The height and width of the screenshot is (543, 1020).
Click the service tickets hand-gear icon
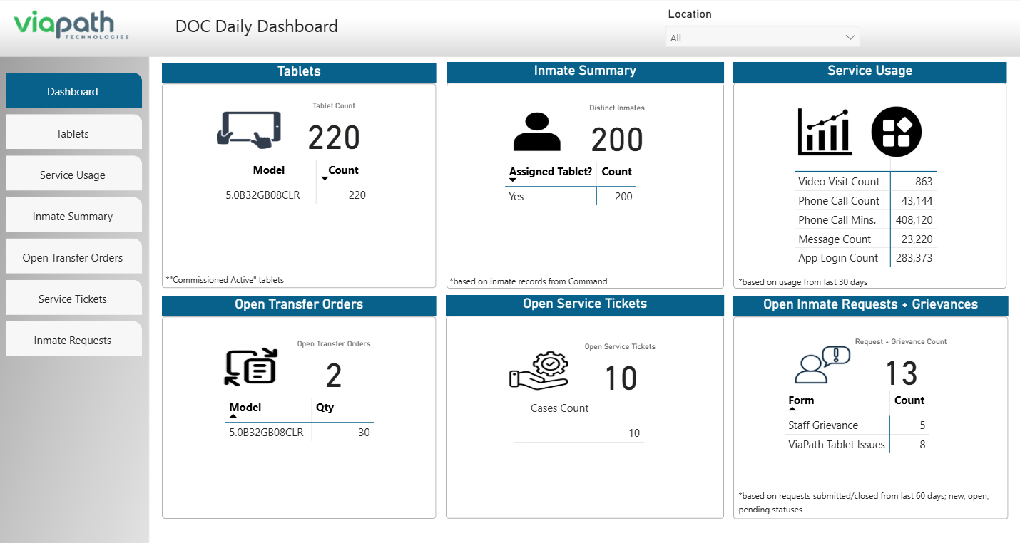click(x=539, y=371)
